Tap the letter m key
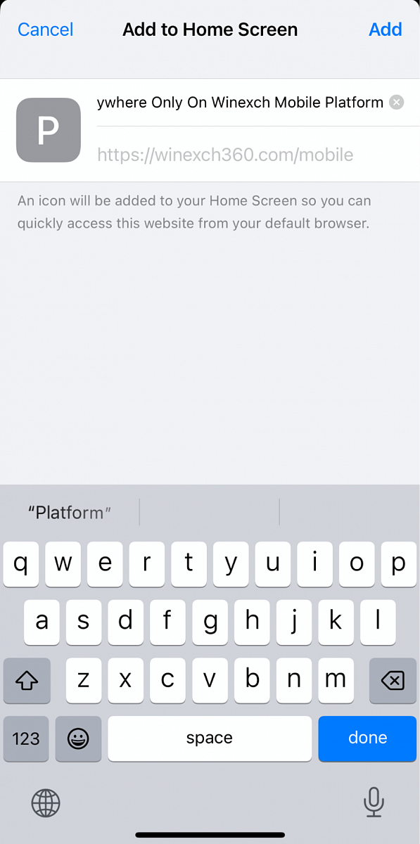 pos(336,680)
